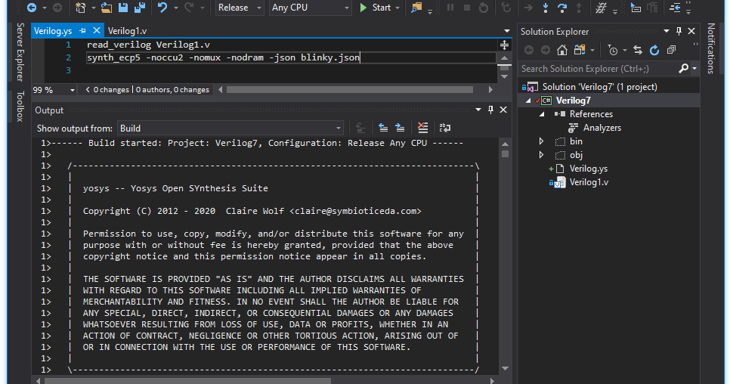Open the Notifications side tab
Viewport: 730px width, 384px height.
[x=711, y=48]
